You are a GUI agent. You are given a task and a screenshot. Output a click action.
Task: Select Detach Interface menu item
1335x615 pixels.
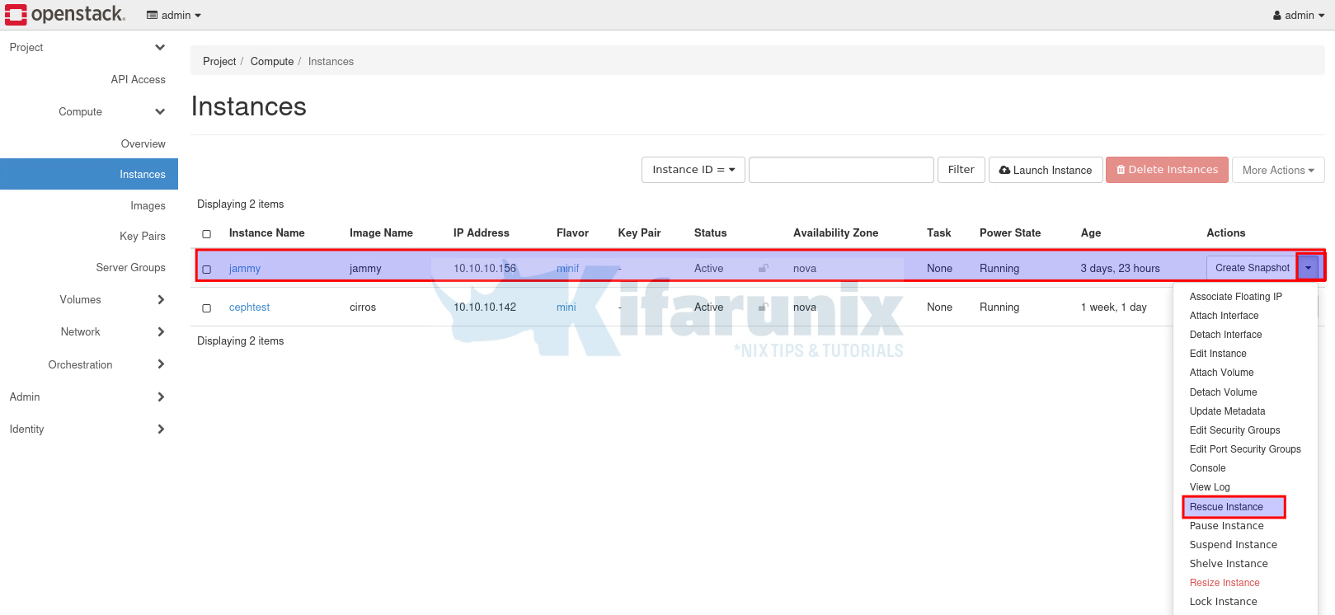pyautogui.click(x=1225, y=335)
